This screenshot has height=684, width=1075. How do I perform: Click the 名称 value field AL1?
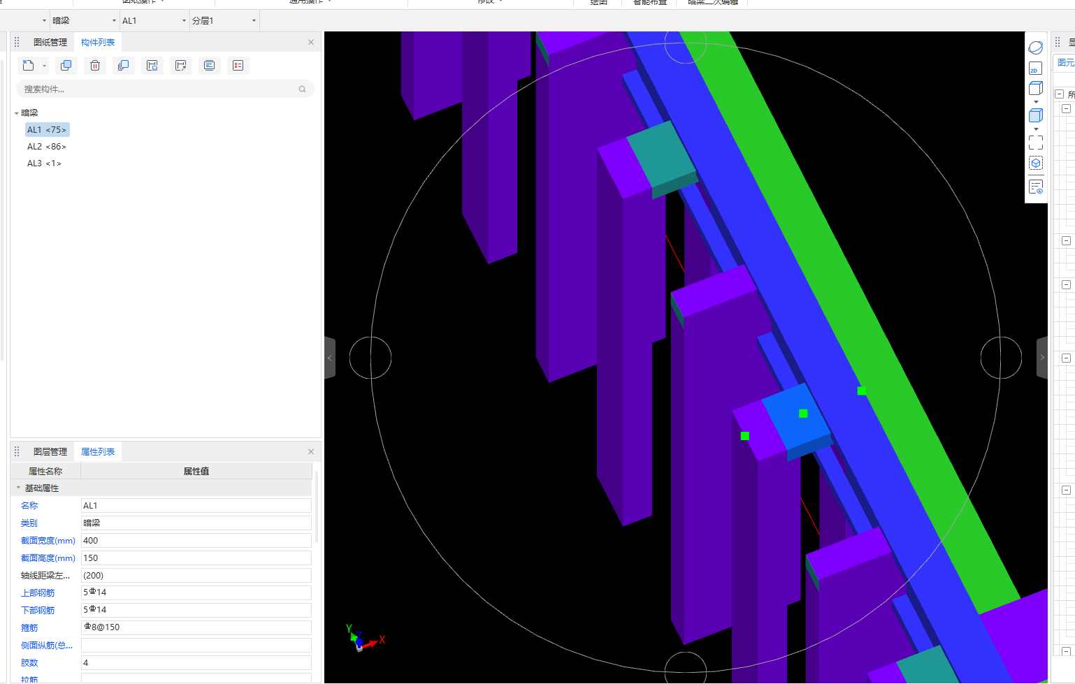(196, 506)
